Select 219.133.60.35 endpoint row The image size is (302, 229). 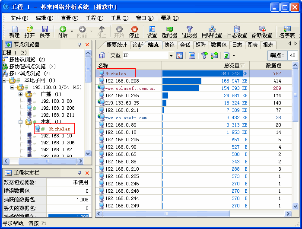pos(194,103)
